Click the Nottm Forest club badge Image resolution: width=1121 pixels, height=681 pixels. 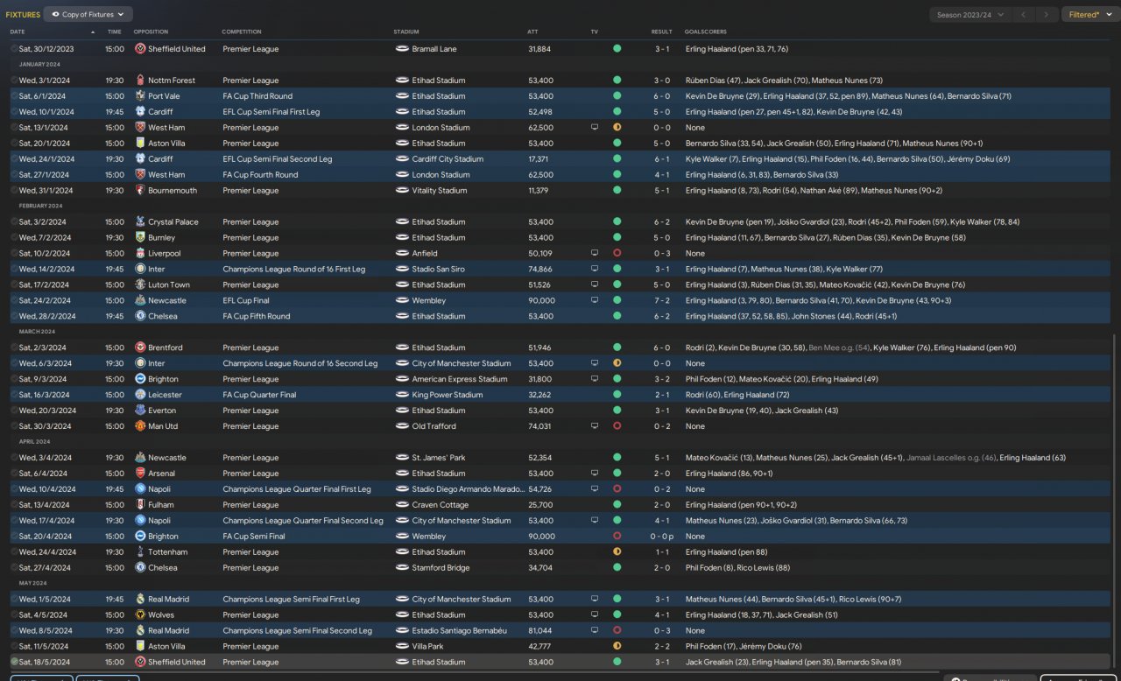coord(140,81)
